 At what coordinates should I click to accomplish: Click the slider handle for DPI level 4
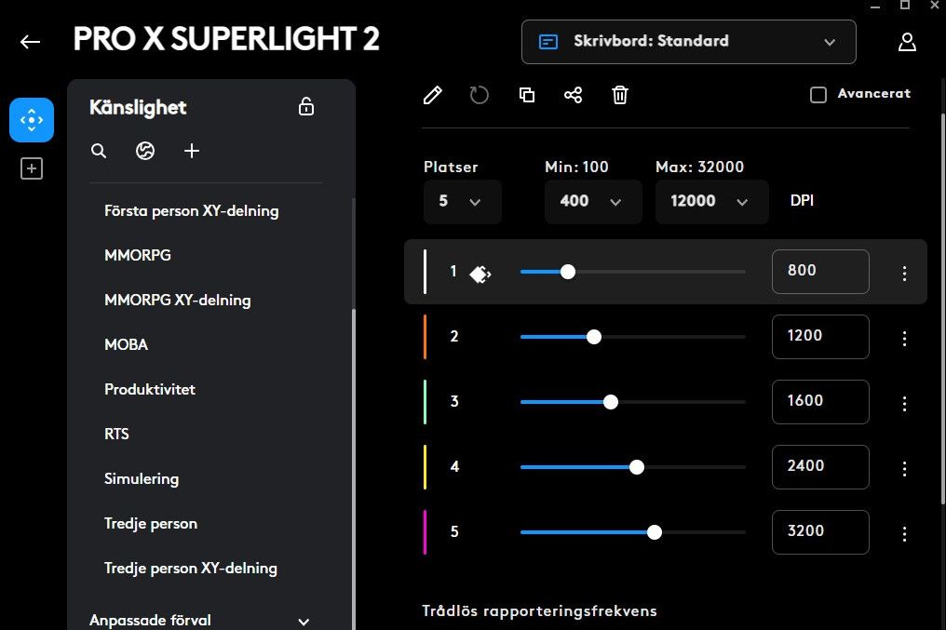(x=637, y=467)
